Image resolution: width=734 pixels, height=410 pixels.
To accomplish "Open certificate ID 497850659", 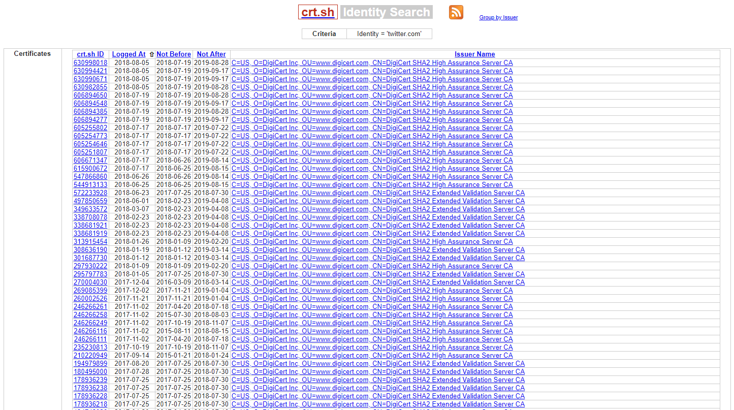I will coord(90,201).
